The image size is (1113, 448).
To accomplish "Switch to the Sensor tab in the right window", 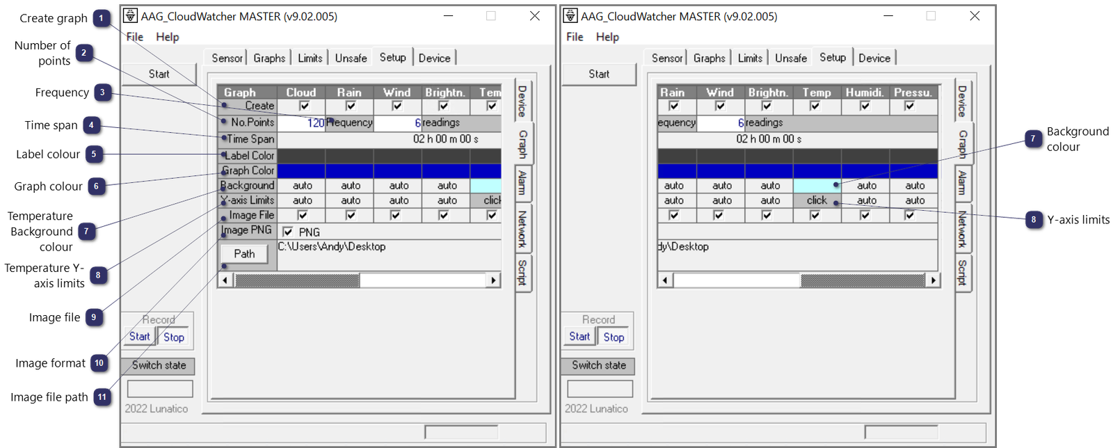I will click(667, 58).
